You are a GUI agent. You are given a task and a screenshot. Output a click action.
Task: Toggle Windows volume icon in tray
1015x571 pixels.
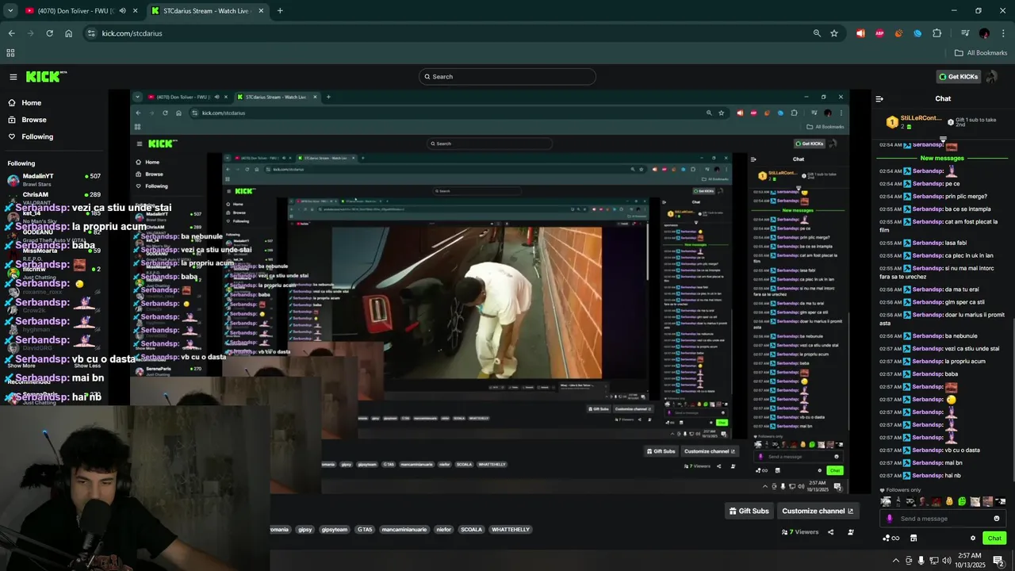pos(946,561)
